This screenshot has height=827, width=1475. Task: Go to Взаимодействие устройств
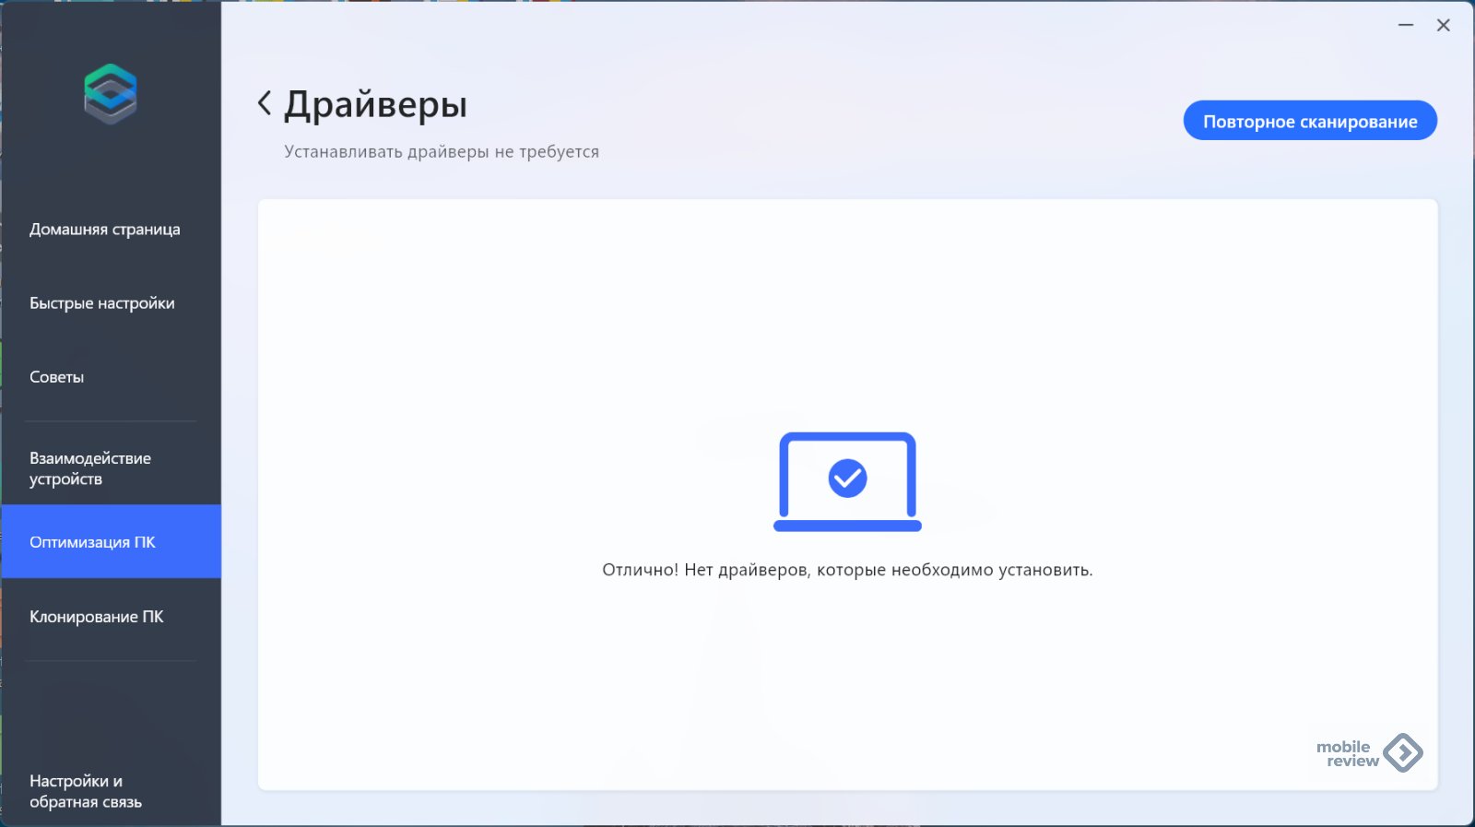[x=90, y=468]
